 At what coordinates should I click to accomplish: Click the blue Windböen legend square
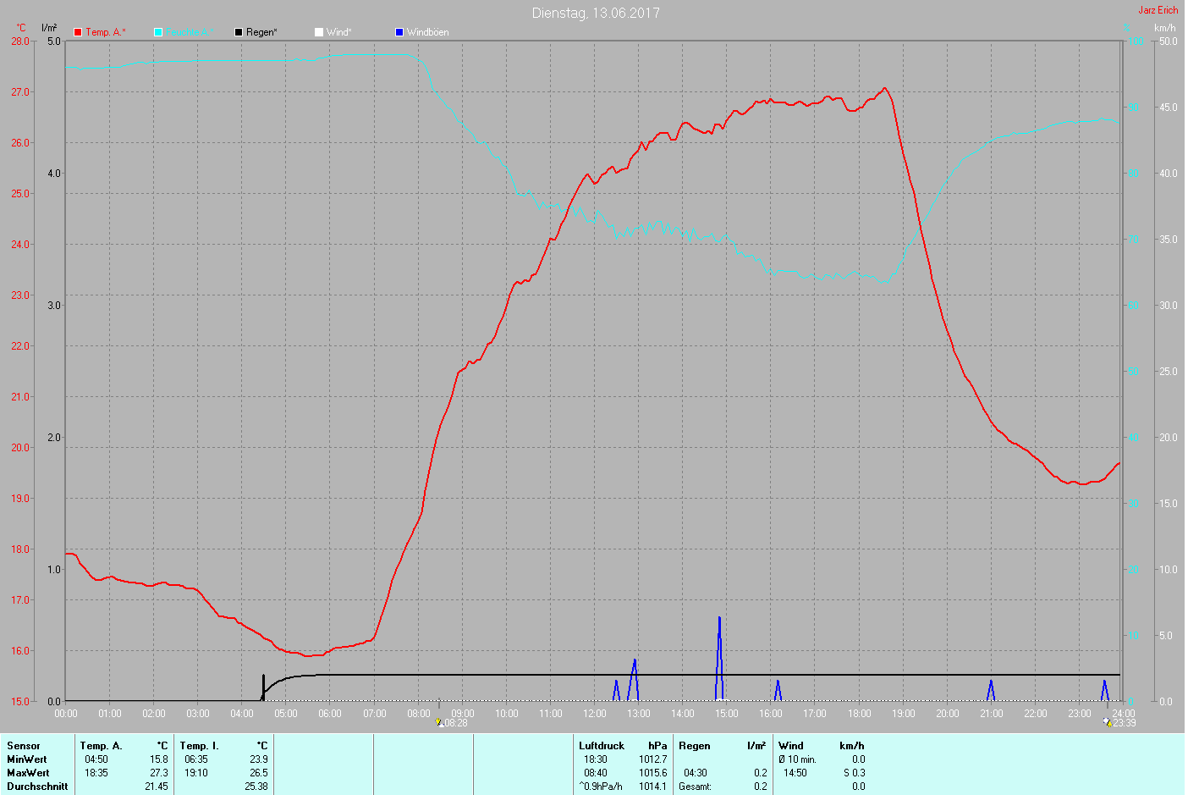(399, 32)
